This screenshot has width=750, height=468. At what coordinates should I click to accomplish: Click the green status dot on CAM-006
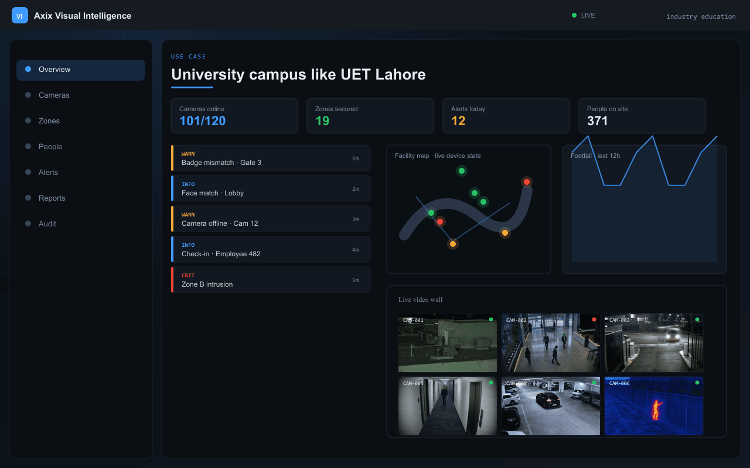[697, 383]
